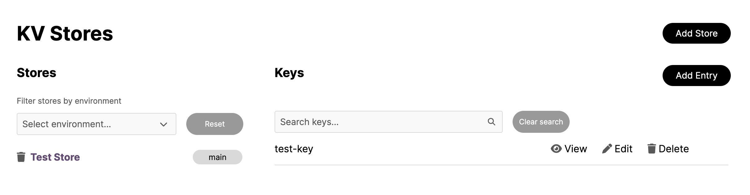Click the main environment badge
750x195 pixels.
click(217, 157)
